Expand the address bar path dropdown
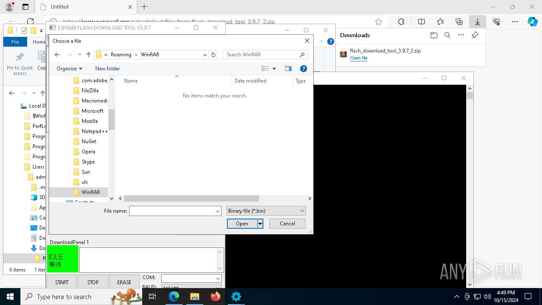Screen dimensions: 542x305 point(205,55)
